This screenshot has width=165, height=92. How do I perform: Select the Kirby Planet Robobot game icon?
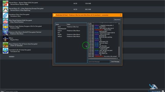pyautogui.click(x=5, y=21)
